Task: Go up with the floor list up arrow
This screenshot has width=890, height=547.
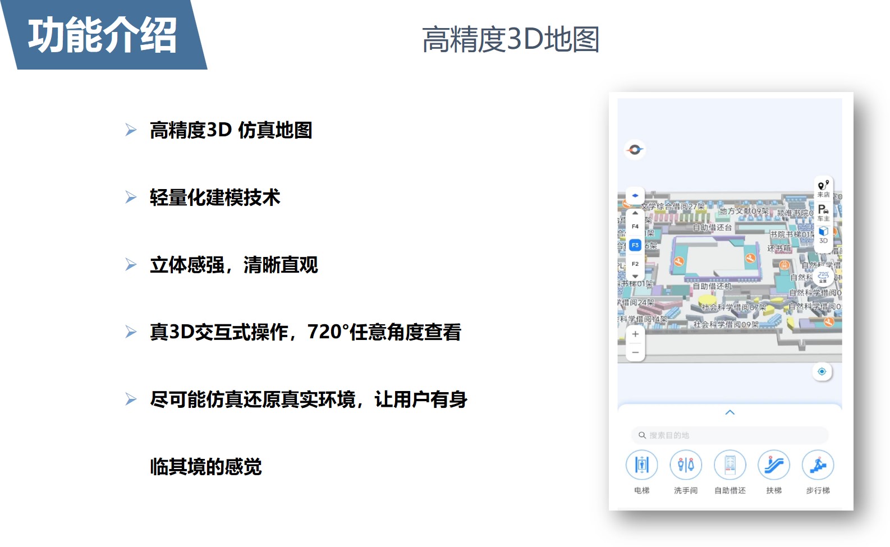Action: [635, 213]
